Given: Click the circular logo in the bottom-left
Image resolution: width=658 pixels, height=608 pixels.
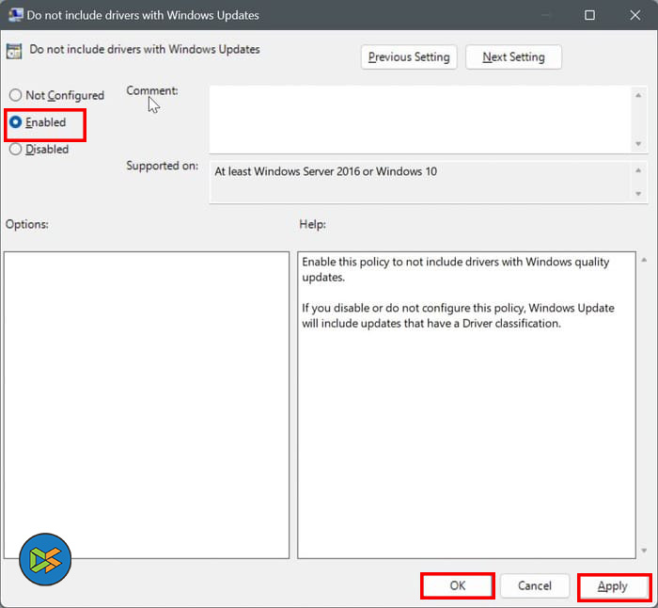Looking at the screenshot, I should [45, 560].
